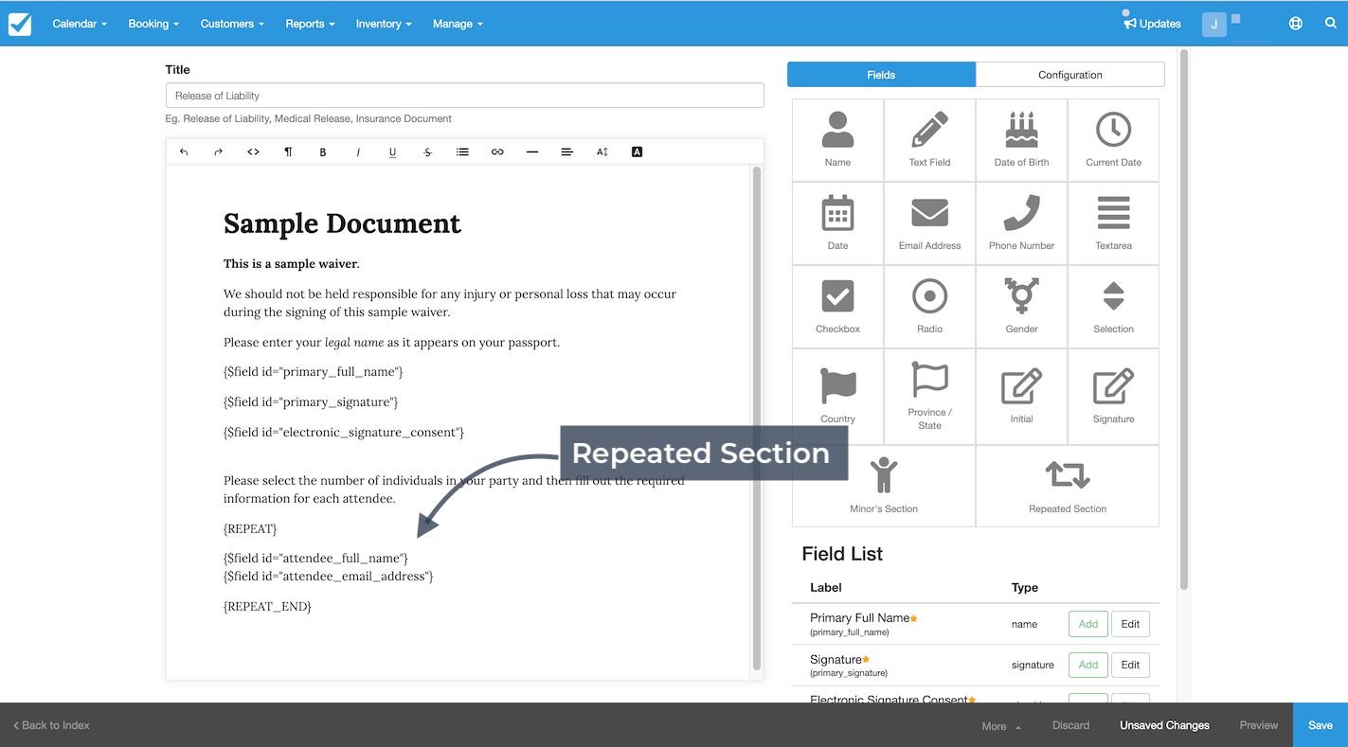This screenshot has height=747, width=1348.
Task: Add a Radio field
Action: pyautogui.click(x=929, y=307)
